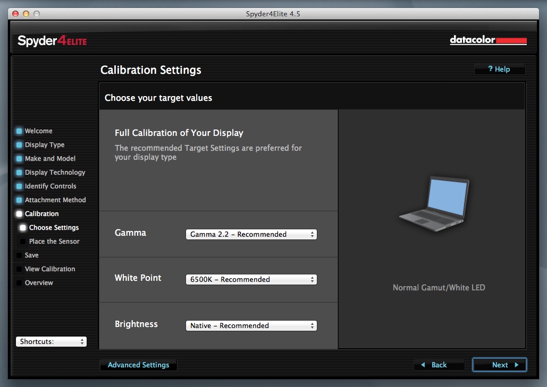Click the datacolor brand logo
The height and width of the screenshot is (387, 547).
tap(488, 40)
